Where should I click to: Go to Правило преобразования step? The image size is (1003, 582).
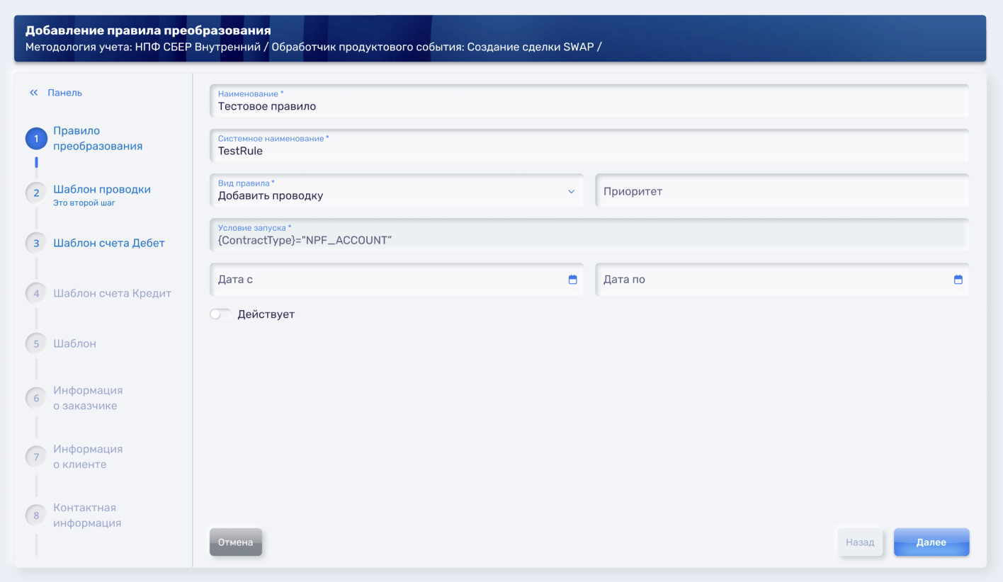coord(98,139)
